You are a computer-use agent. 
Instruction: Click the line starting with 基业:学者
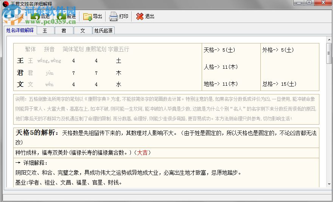tap(68, 182)
